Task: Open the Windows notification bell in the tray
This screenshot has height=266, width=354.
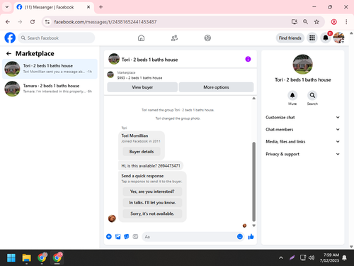Action: (345, 257)
